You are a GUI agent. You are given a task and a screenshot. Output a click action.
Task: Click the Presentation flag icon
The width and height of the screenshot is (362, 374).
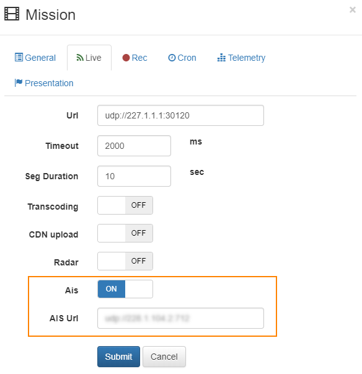point(19,82)
